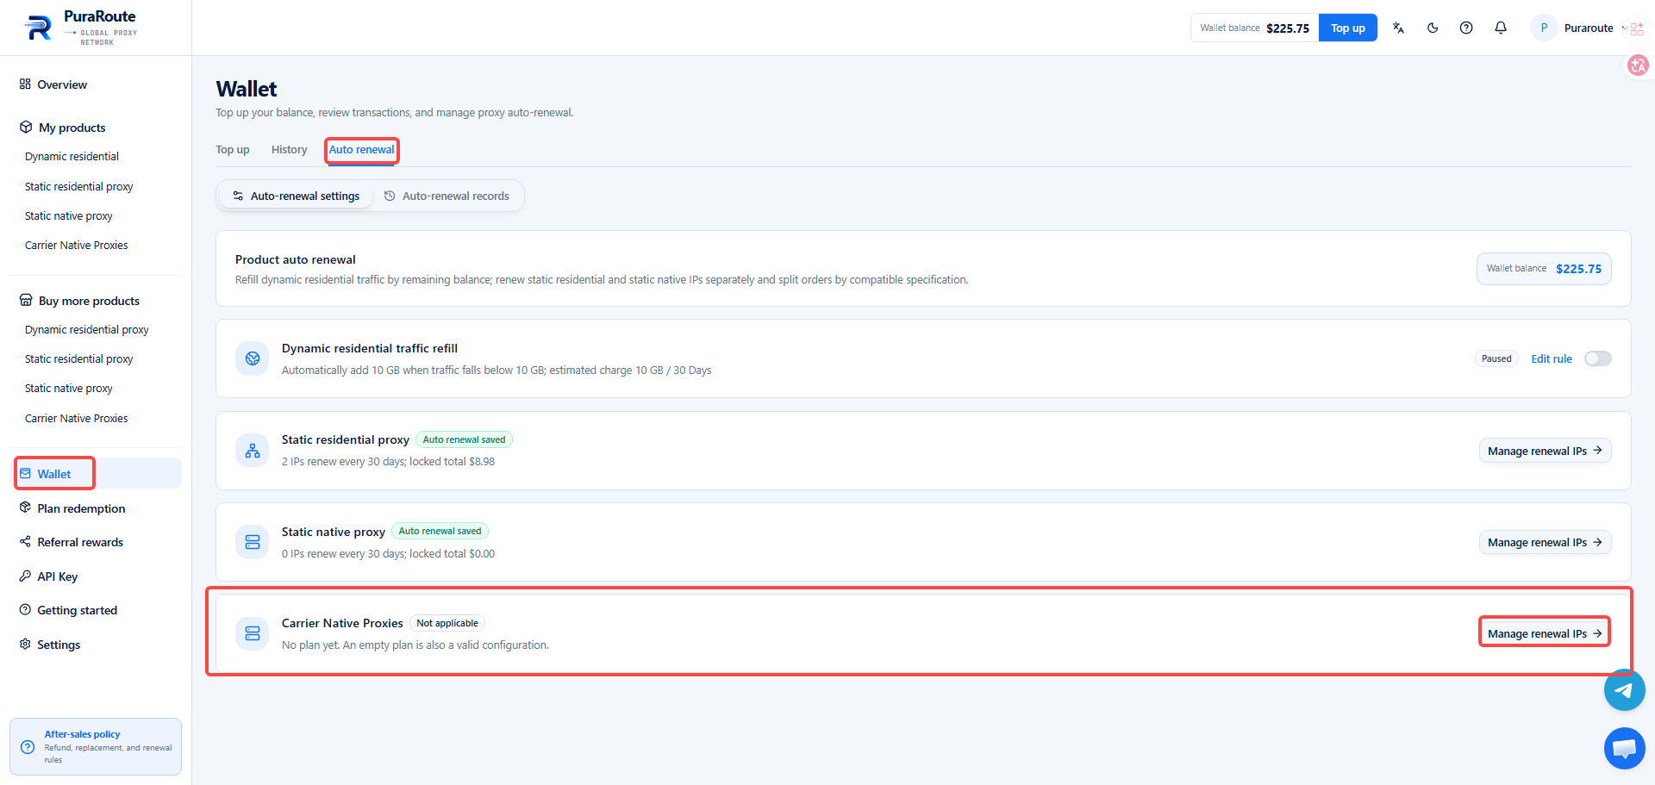The height and width of the screenshot is (785, 1655).
Task: Select the Auto renewal tab
Action: click(362, 150)
